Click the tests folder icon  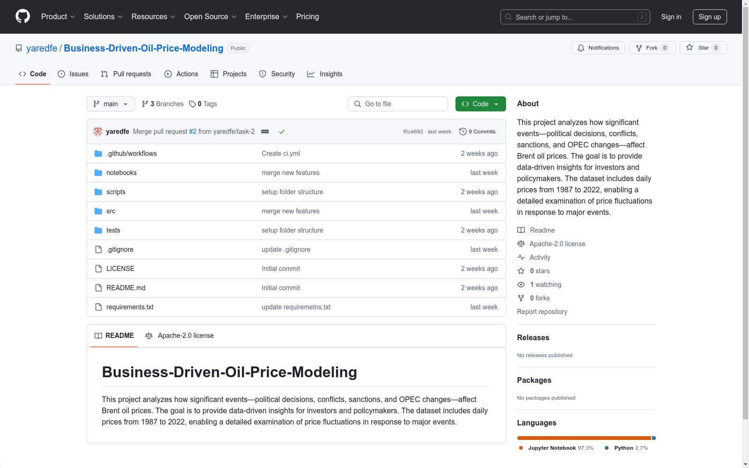98,230
